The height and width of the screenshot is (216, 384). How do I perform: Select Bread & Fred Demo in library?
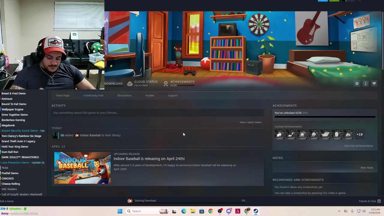[13, 93]
